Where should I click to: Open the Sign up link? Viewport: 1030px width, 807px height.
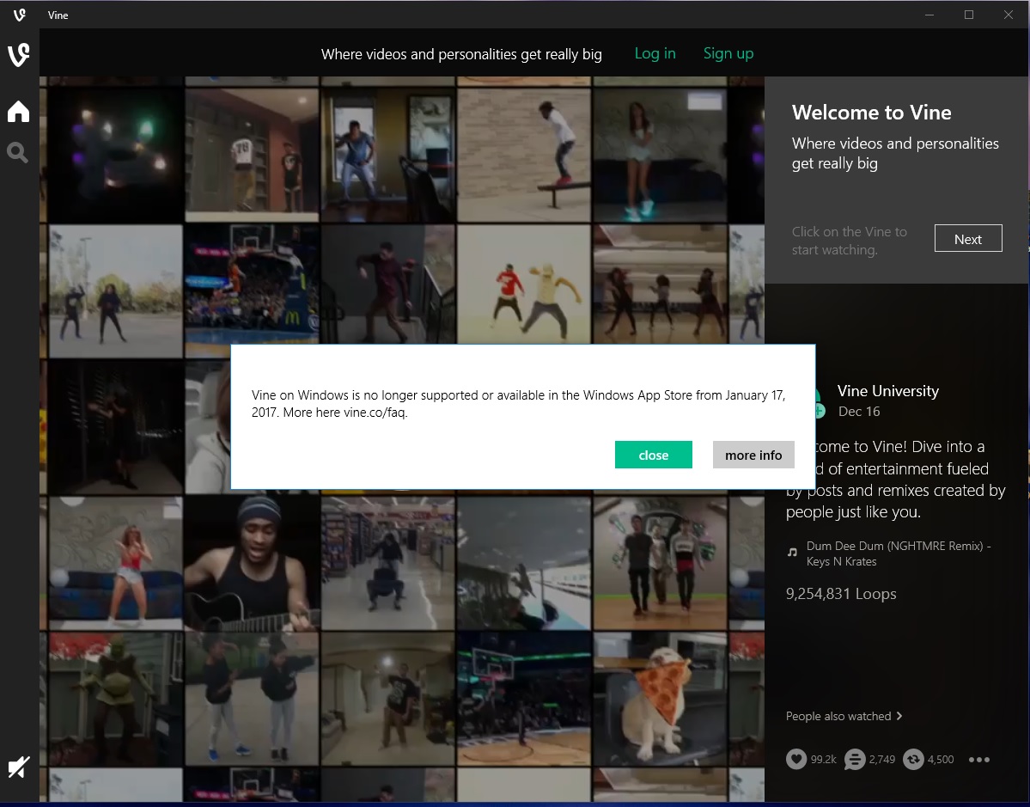point(728,53)
